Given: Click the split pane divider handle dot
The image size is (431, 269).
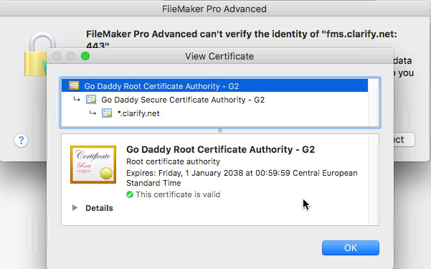Looking at the screenshot, I should coord(220,131).
